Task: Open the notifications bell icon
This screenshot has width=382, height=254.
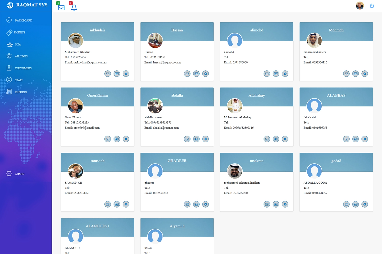Action: [74, 7]
